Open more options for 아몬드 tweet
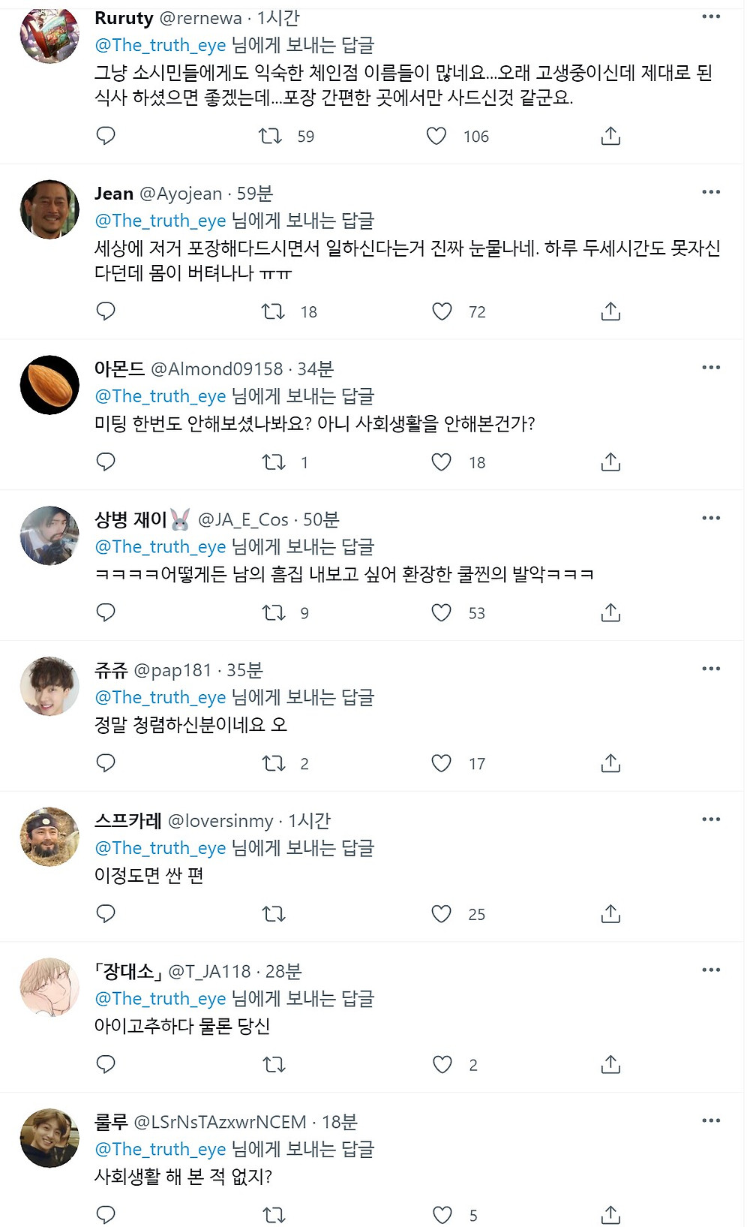 [710, 368]
